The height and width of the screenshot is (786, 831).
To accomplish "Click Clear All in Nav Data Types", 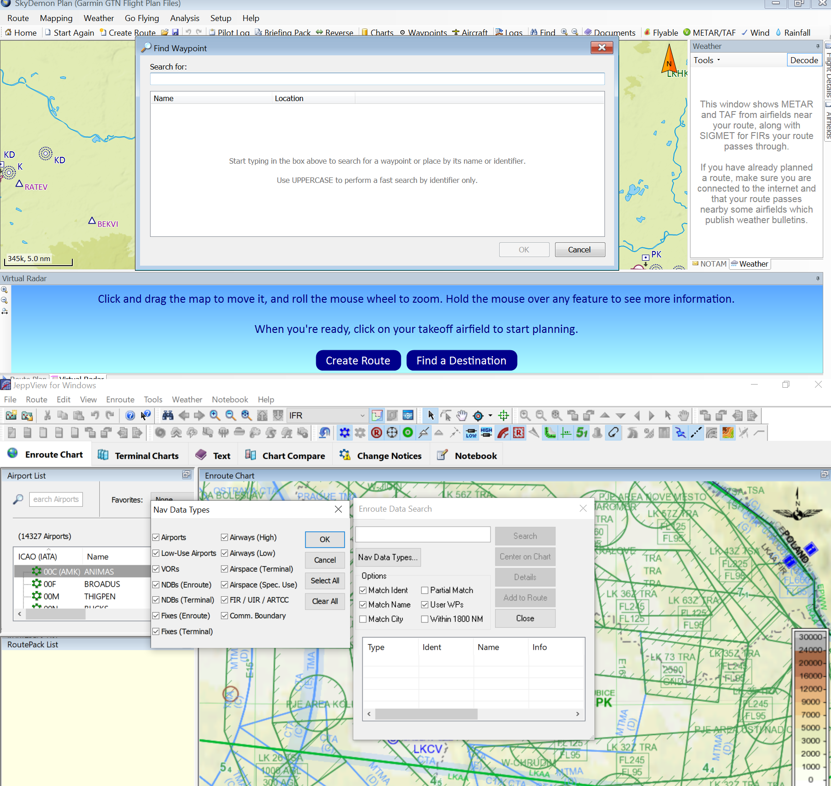I will (x=325, y=601).
